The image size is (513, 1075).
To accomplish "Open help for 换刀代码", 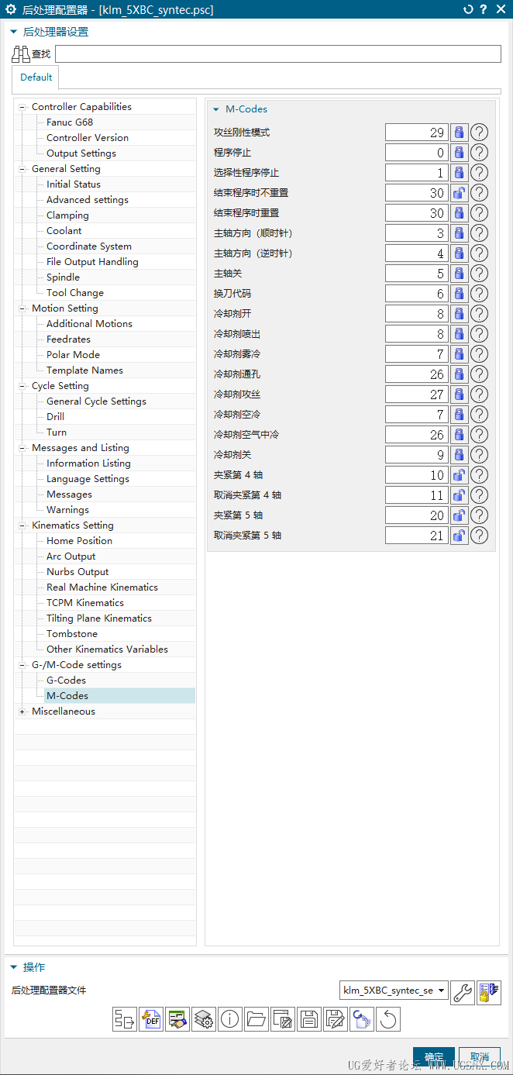I will point(480,294).
